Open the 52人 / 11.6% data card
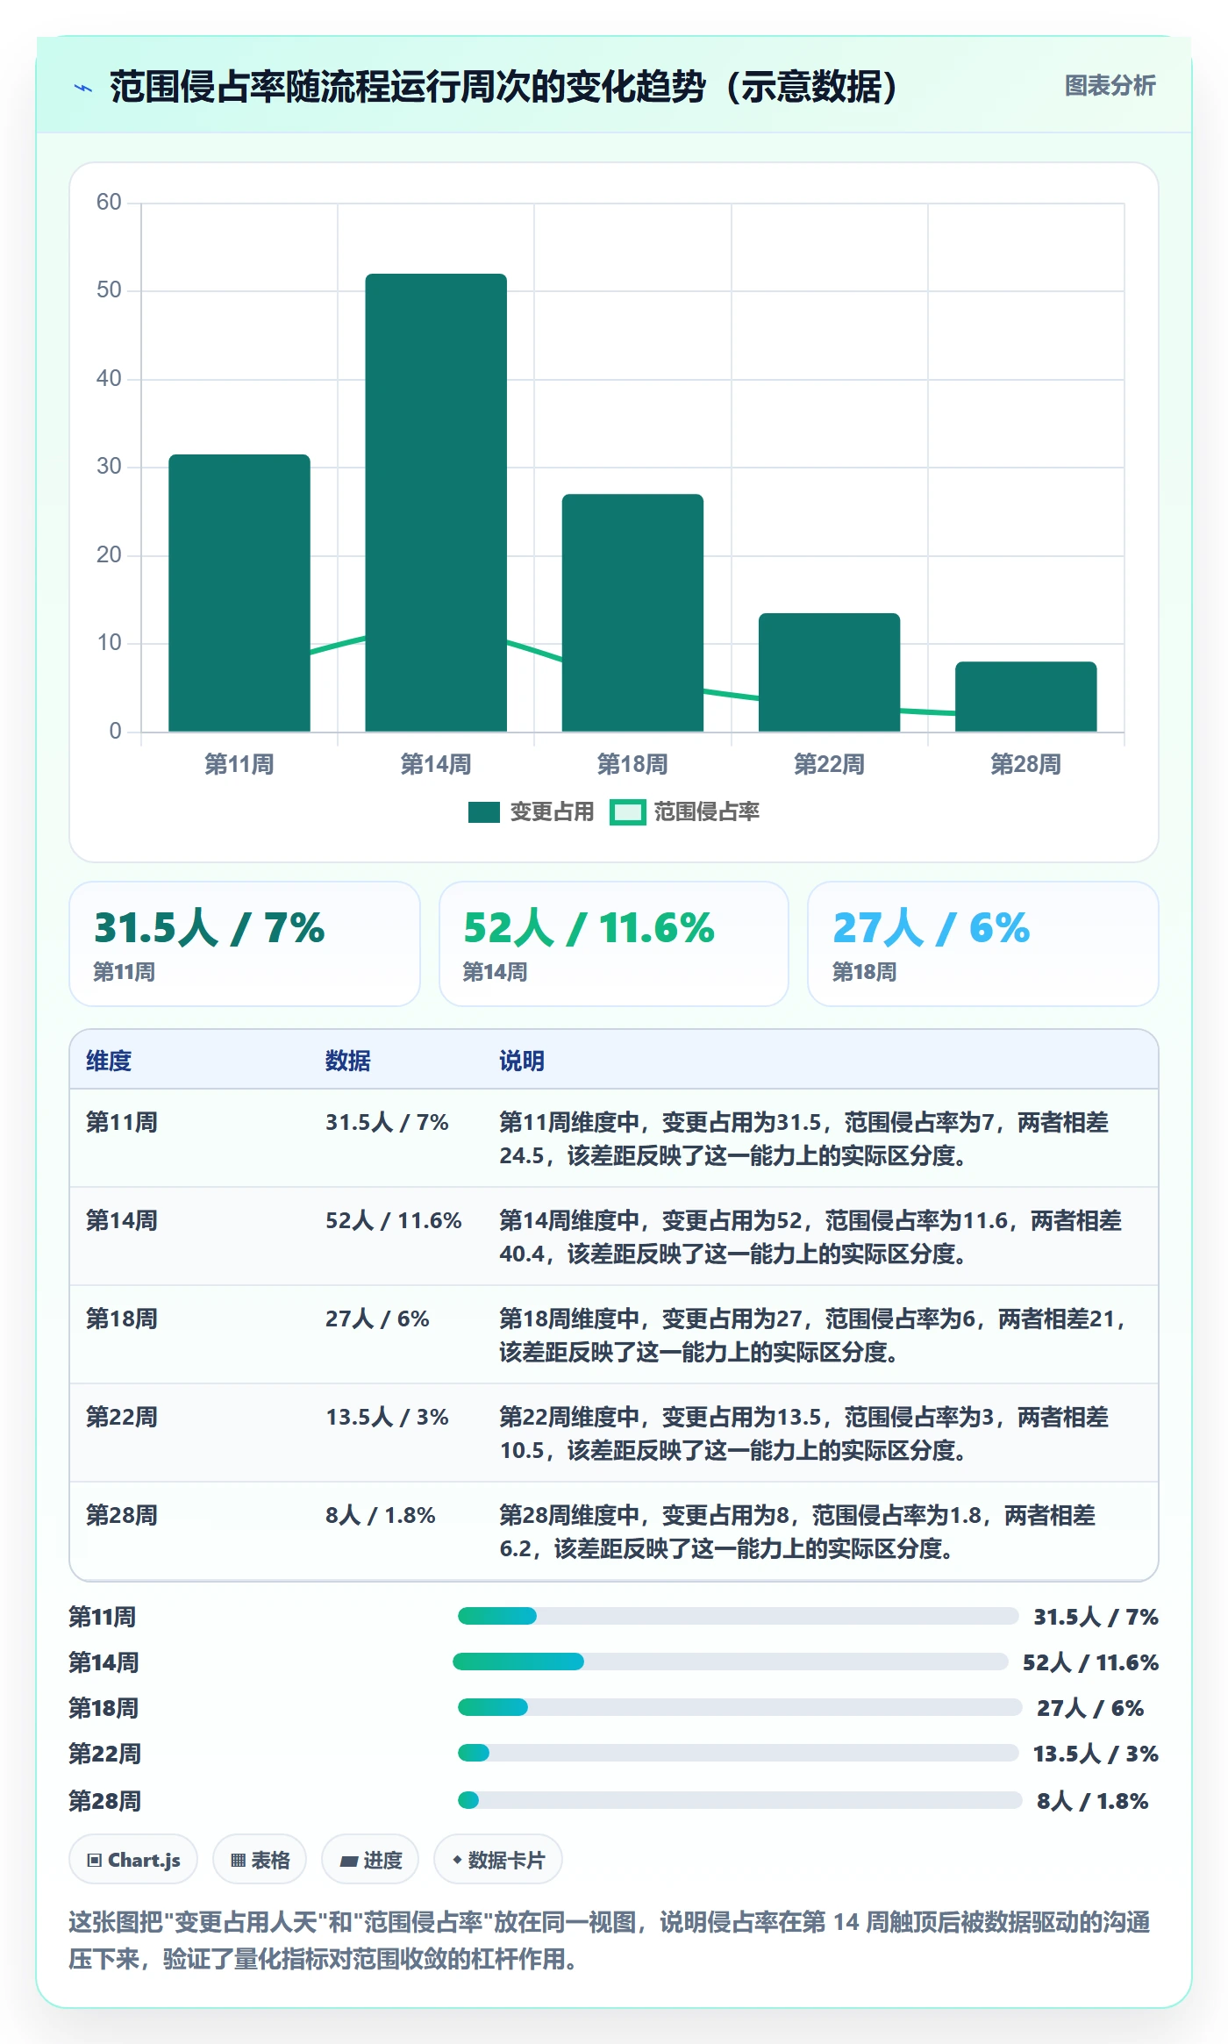1228x2044 pixels. point(614,944)
